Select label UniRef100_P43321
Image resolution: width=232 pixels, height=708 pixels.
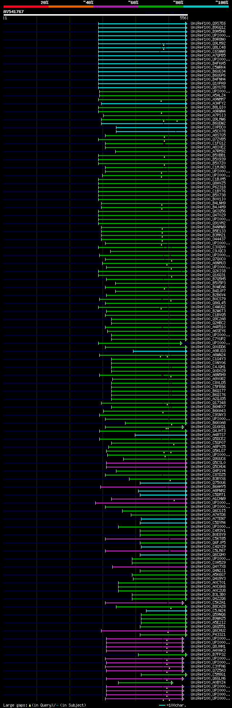coord(208,634)
